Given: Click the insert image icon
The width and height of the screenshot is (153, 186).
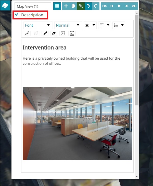Looking at the screenshot, I should tap(63, 33).
